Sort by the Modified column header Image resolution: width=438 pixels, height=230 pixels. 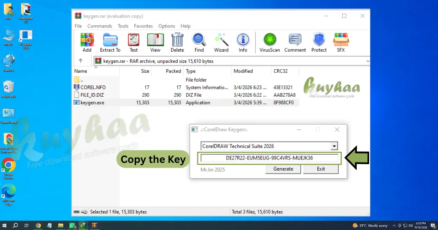(x=251, y=71)
